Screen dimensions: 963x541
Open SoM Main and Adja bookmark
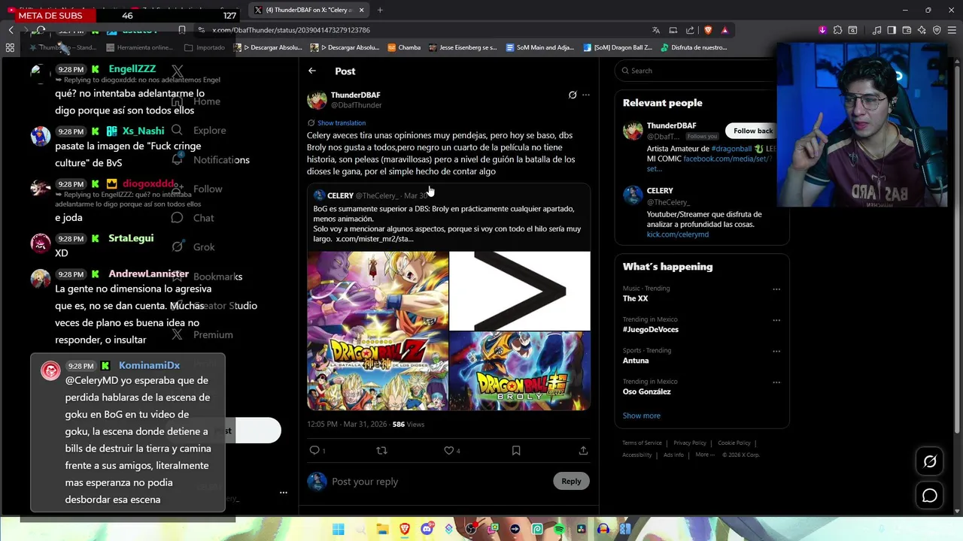click(x=539, y=47)
